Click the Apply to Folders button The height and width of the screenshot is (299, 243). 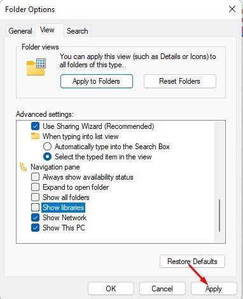click(x=97, y=81)
